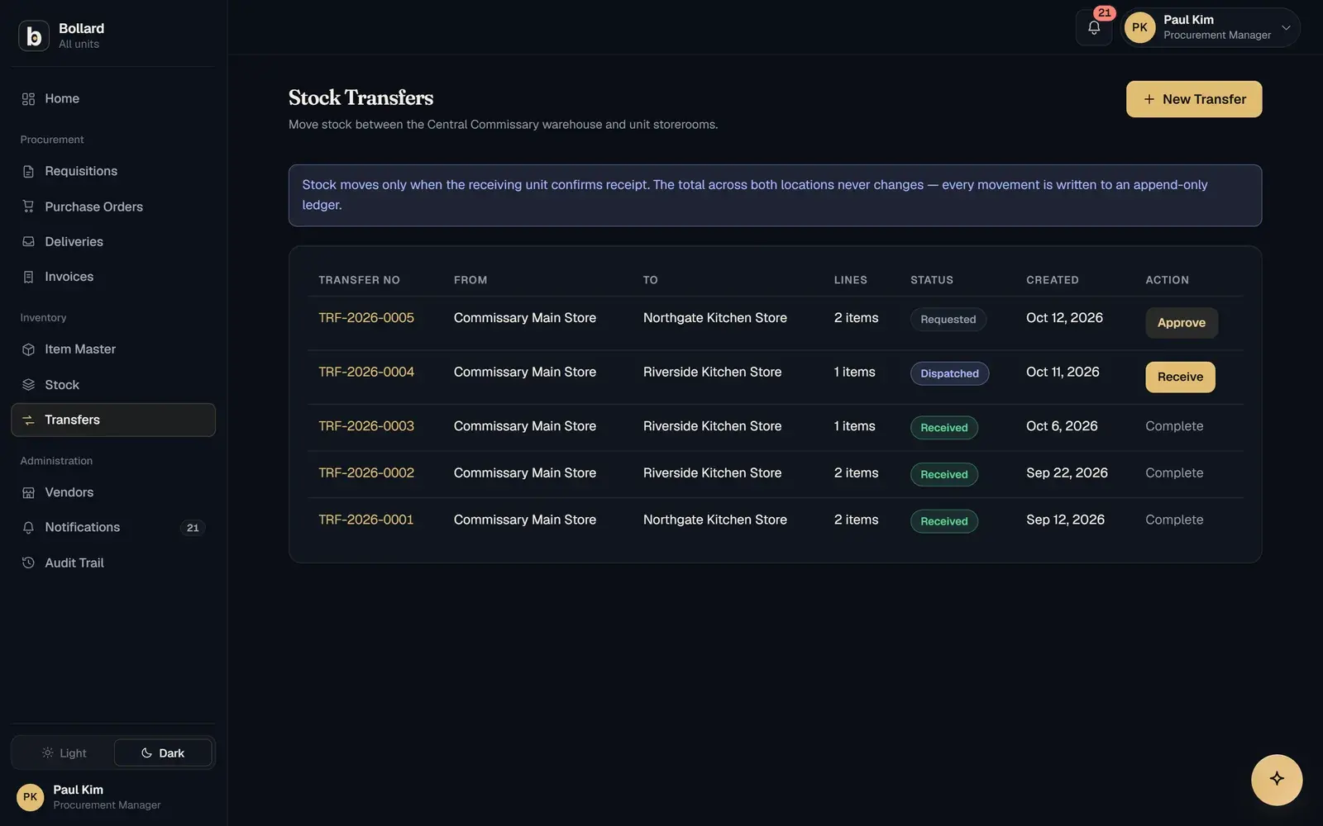
Task: Click the Requisitions document icon
Action: [28, 171]
